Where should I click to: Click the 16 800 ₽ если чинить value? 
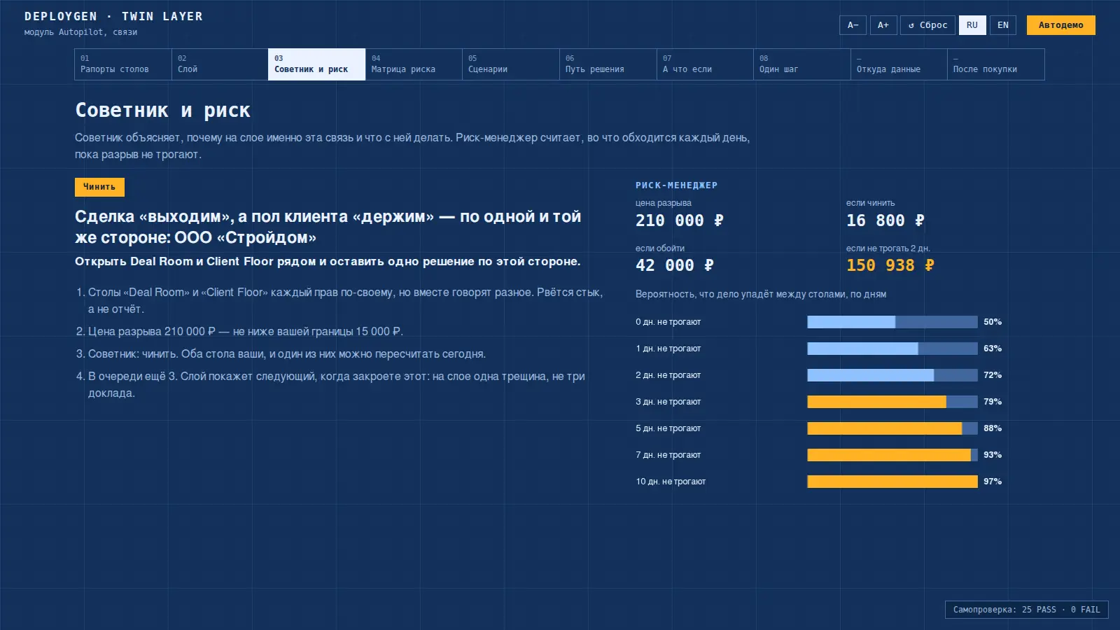[885, 220]
